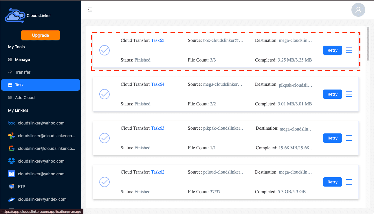374x214 pixels.
Task: Click the Add Cloud icon
Action: [10, 98]
